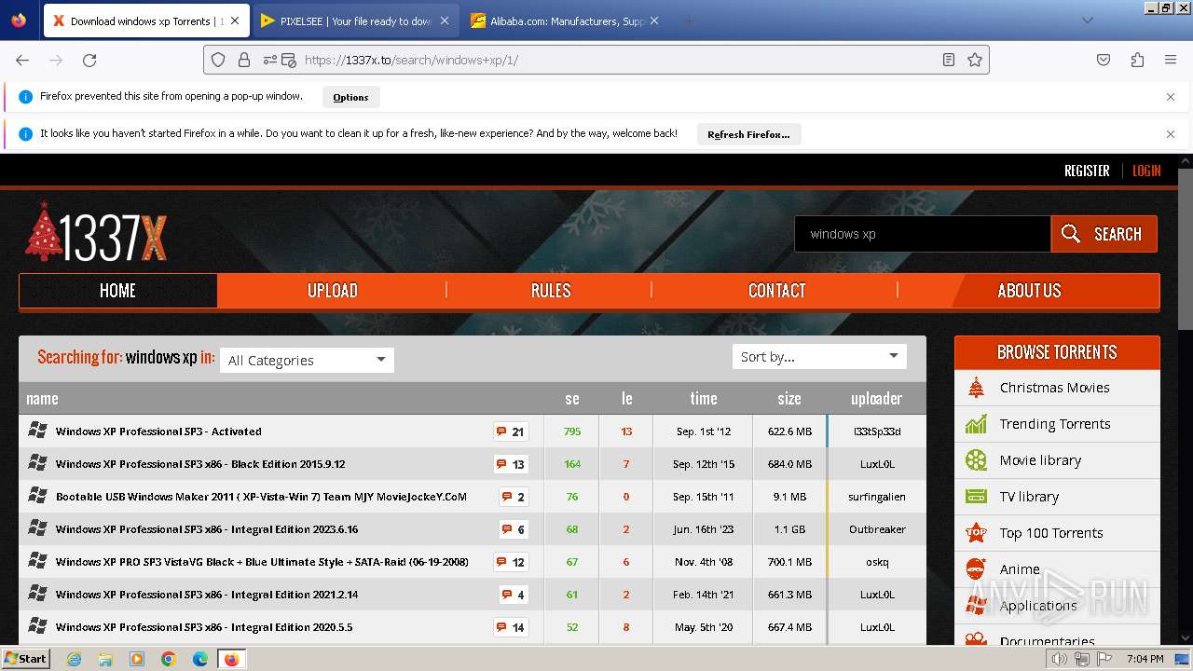Bookmark this page with star icon
Image resolution: width=1193 pixels, height=671 pixels.
(975, 60)
